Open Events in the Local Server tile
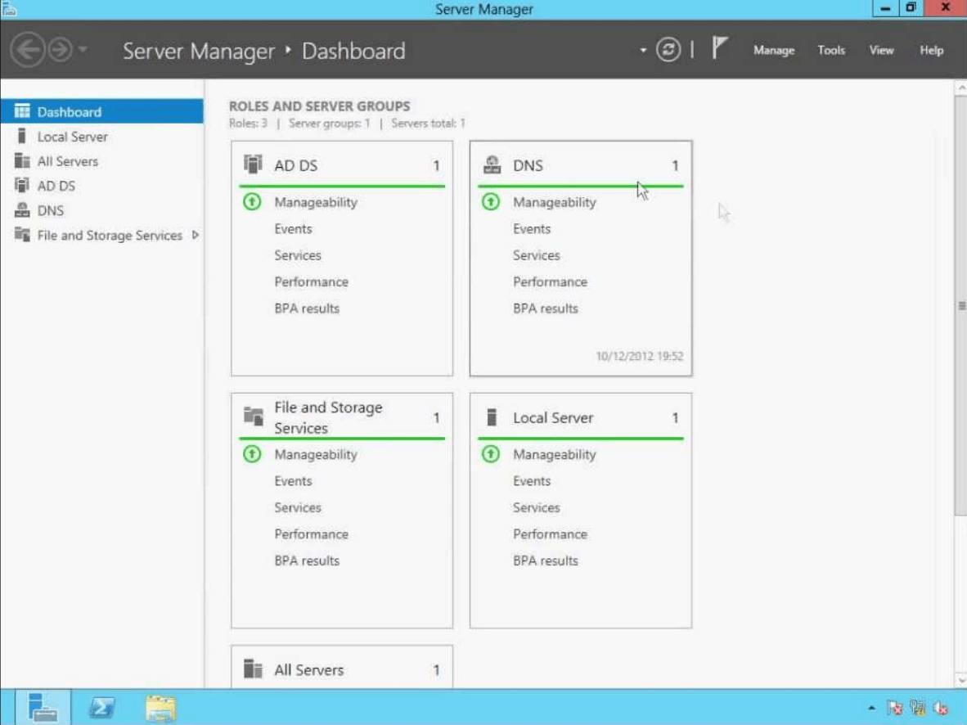The height and width of the screenshot is (725, 967). pyautogui.click(x=532, y=481)
